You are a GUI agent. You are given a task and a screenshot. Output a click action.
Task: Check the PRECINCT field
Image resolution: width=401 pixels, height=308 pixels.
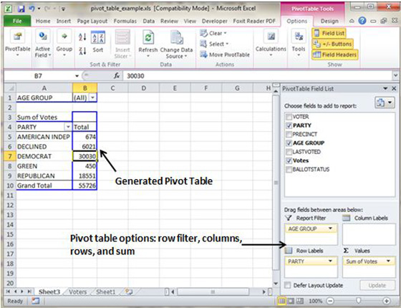pos(289,135)
